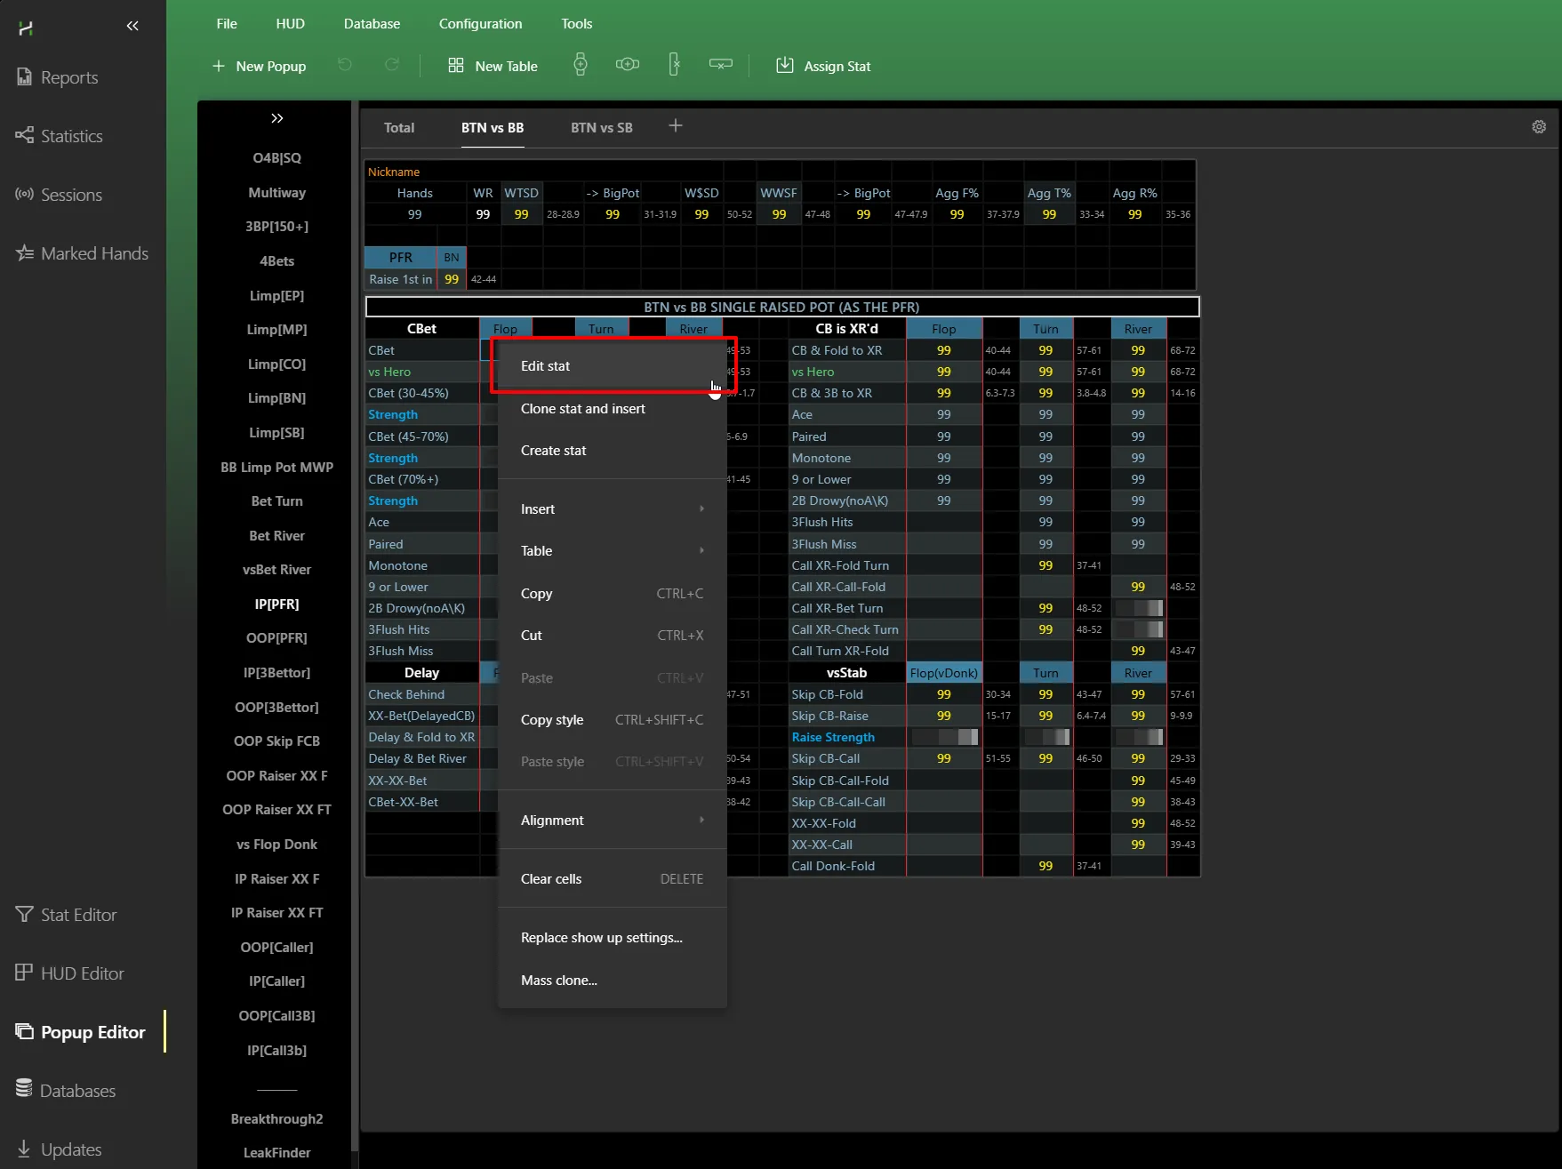Click the horizontal delete-cell icon with X
This screenshot has width=1562, height=1169.
721,65
